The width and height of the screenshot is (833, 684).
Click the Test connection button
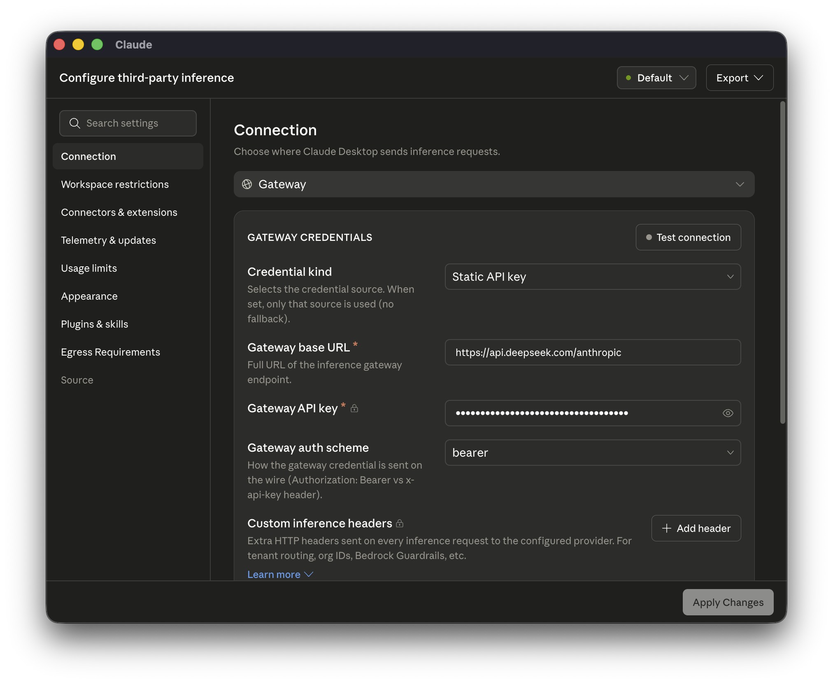tap(688, 237)
